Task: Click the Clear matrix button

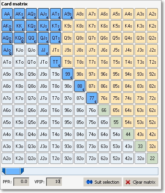Action: tap(141, 182)
